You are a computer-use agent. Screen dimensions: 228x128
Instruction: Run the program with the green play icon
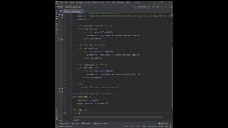(x=154, y=7)
